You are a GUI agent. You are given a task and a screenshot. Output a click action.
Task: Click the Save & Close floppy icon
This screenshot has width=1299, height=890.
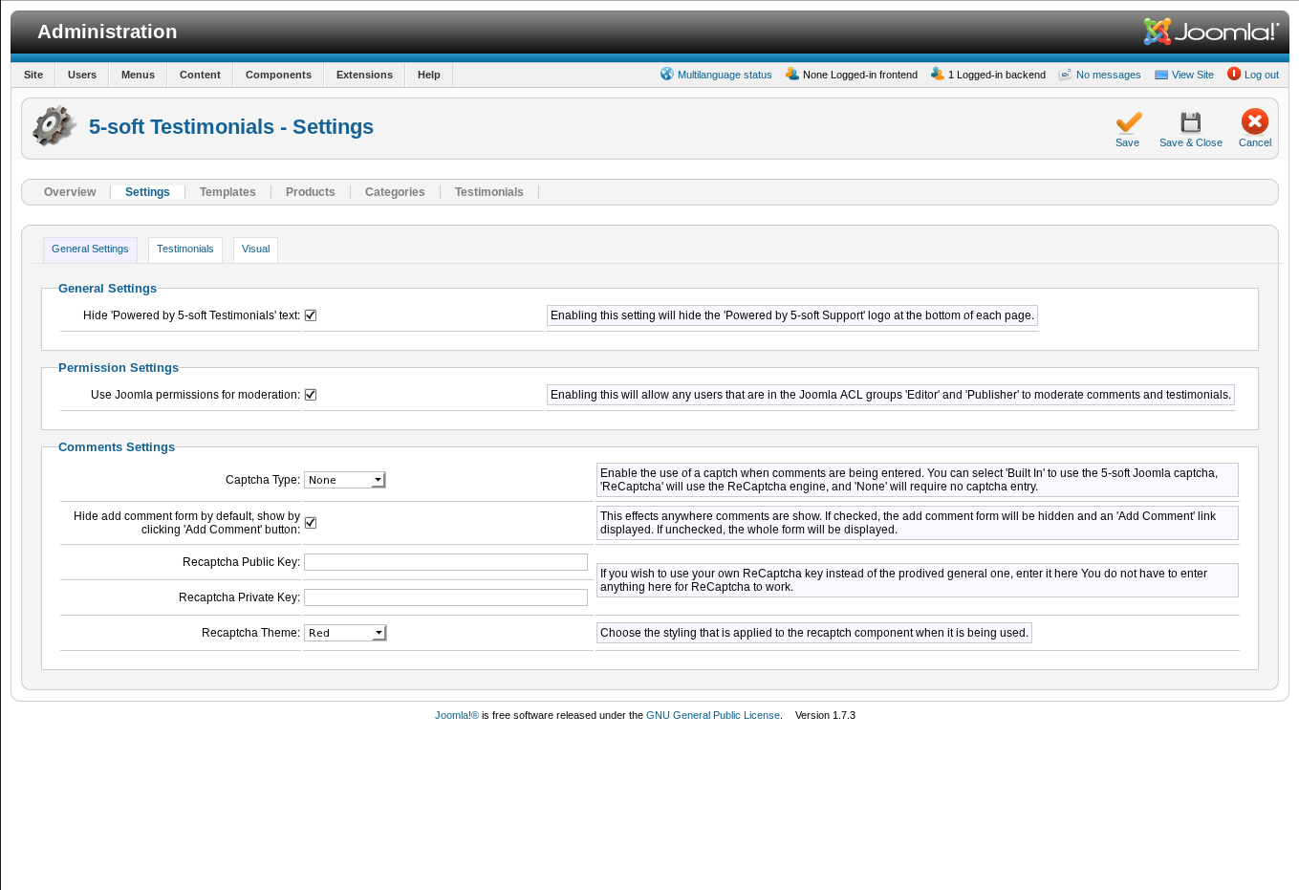pyautogui.click(x=1190, y=122)
